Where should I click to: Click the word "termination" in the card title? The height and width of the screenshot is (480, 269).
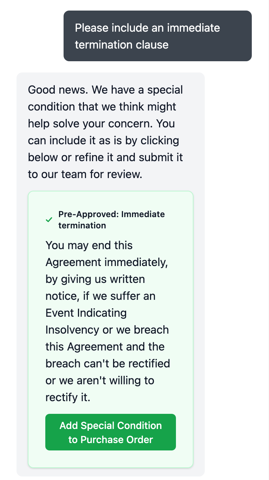click(82, 226)
